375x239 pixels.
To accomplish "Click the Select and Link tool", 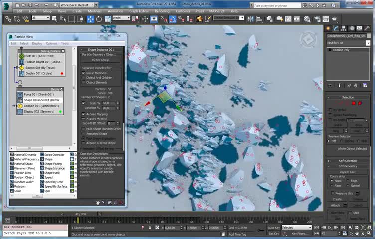I will (x=8, y=19).
